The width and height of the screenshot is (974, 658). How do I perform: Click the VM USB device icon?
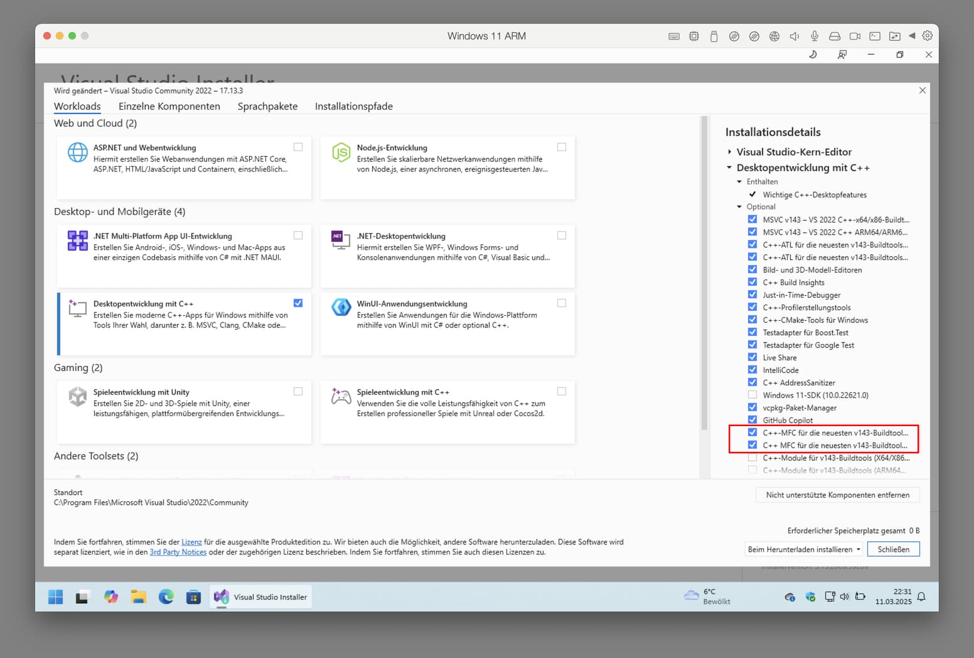click(714, 36)
